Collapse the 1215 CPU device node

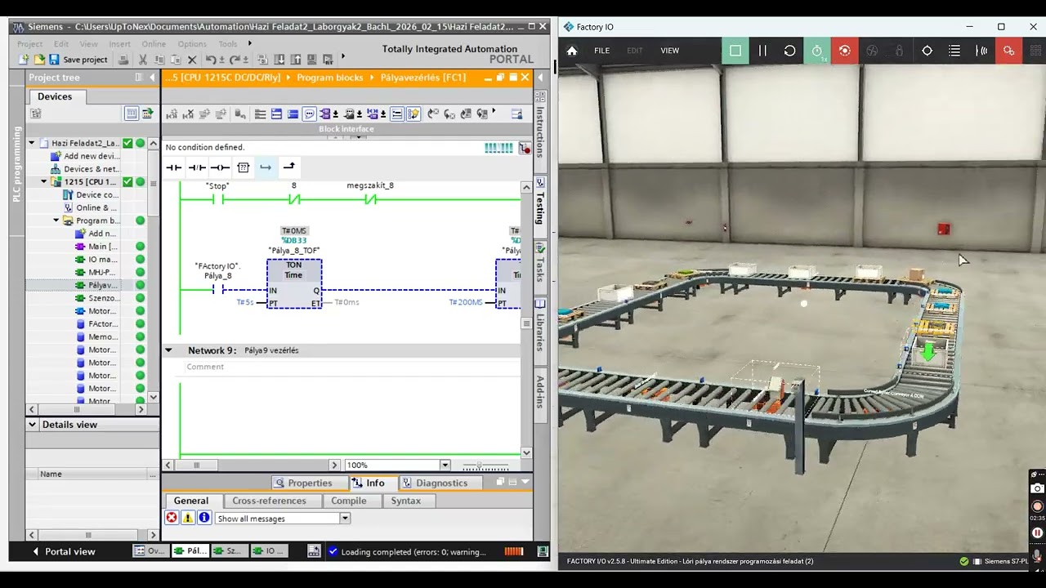[x=44, y=181]
